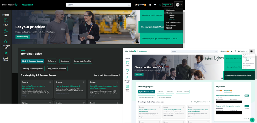Expand the English language dropdown in dark header
This screenshot has height=123, width=257.
point(167,5)
